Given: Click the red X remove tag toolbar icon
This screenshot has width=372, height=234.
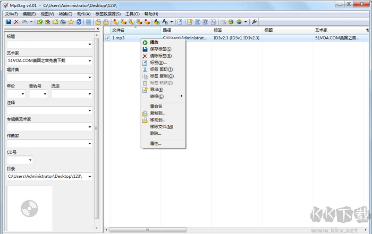Looking at the screenshot, I should tap(16, 22).
